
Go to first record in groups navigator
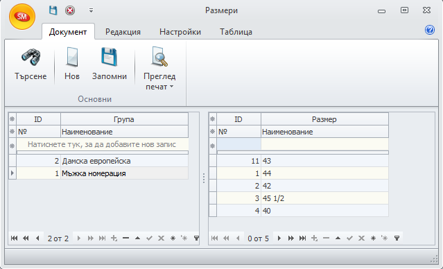pos(14,238)
